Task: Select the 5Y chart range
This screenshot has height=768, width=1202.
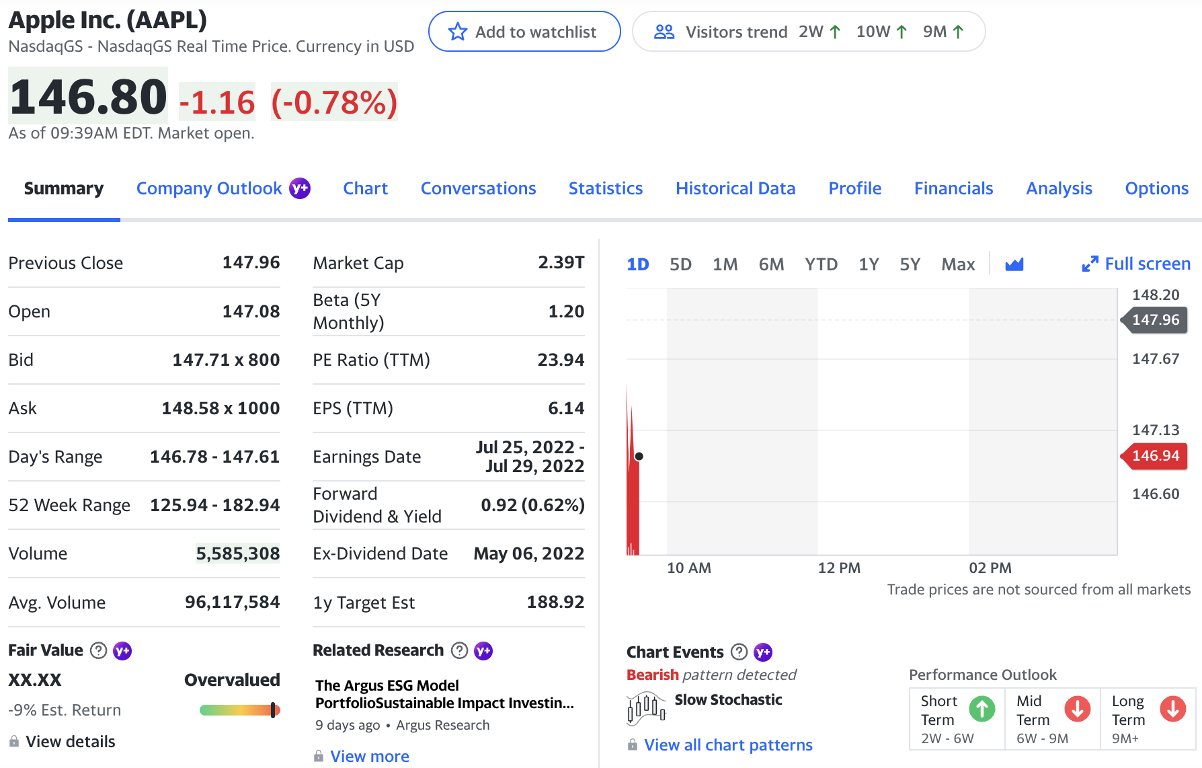Action: point(910,264)
